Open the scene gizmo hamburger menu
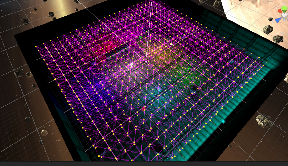Screen dimensions: 288x166 pos(270,1)
